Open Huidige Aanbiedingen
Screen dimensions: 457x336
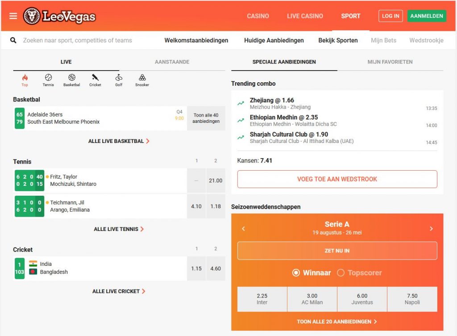click(274, 40)
